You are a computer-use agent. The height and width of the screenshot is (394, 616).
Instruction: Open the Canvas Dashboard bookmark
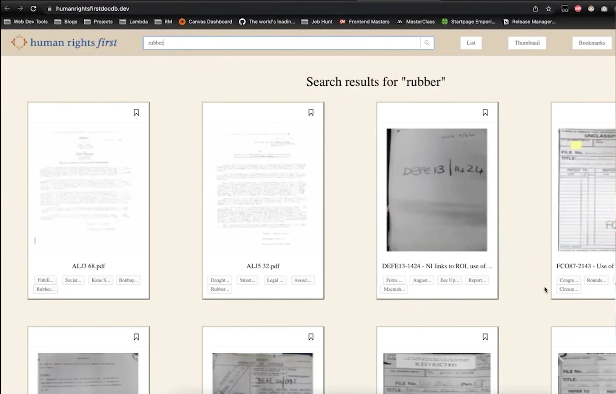(x=205, y=21)
